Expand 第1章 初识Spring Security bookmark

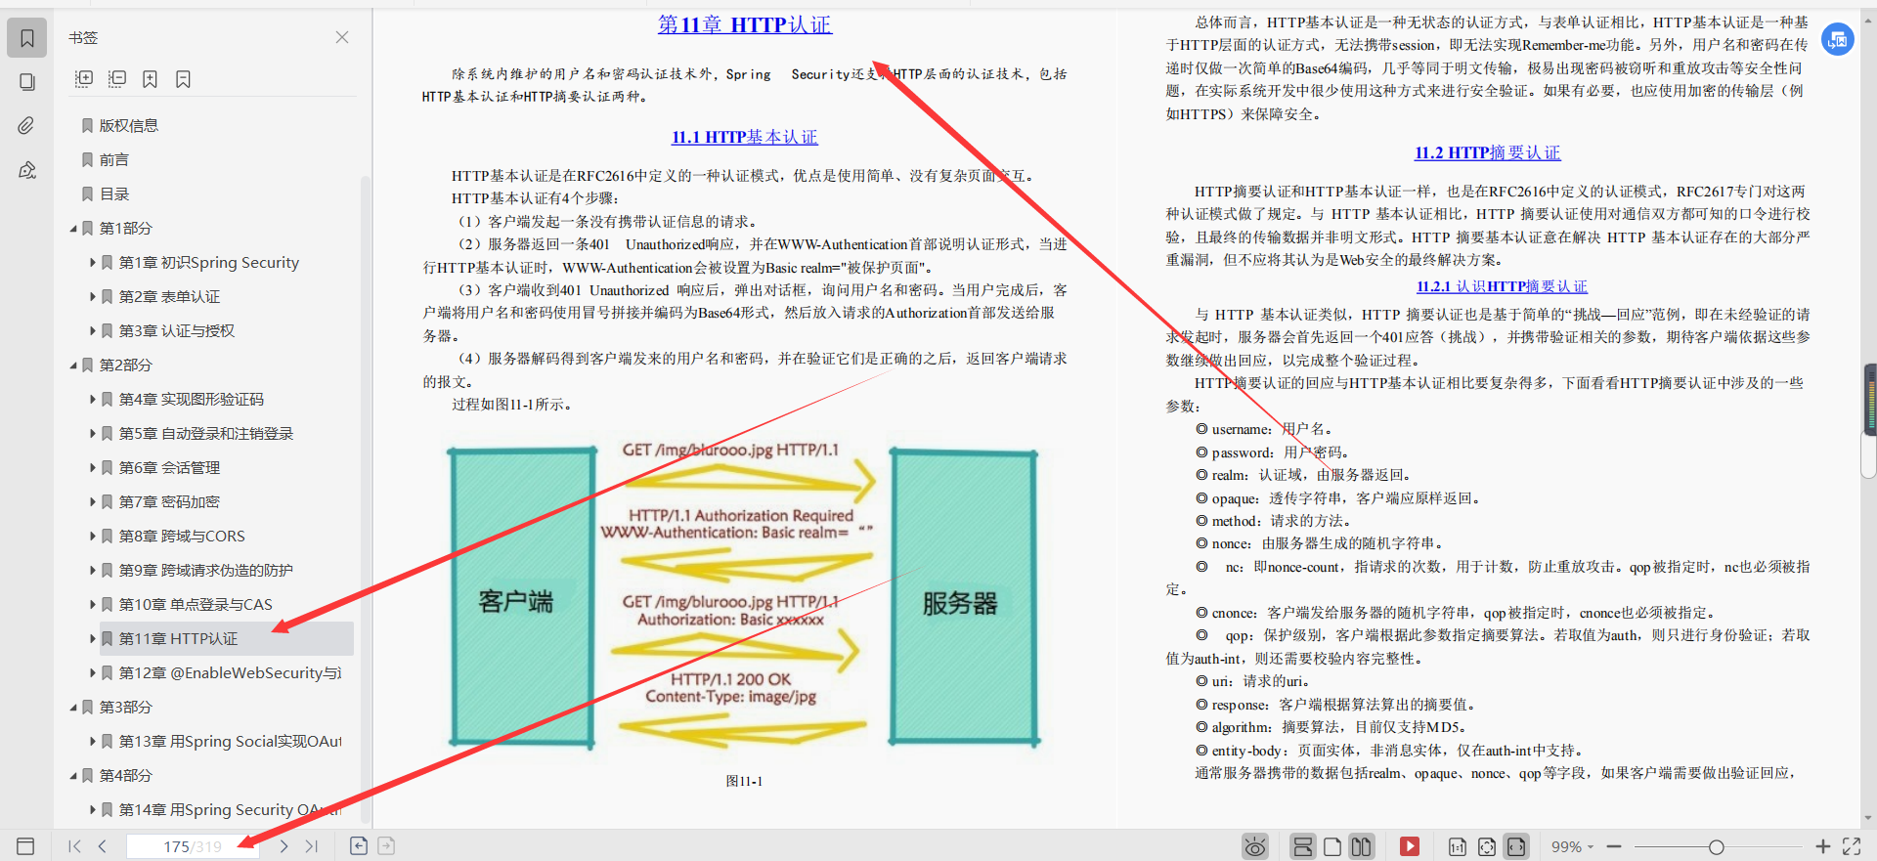point(93,263)
